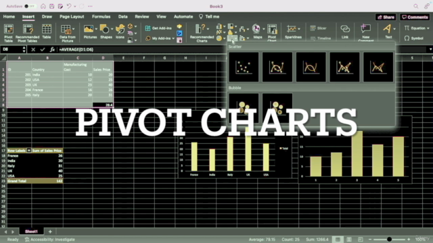Click the Home icon in title bar

pyautogui.click(x=43, y=6)
